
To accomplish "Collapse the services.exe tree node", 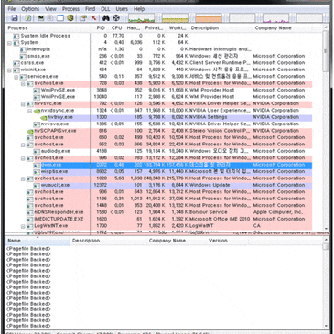I will click(16, 77).
